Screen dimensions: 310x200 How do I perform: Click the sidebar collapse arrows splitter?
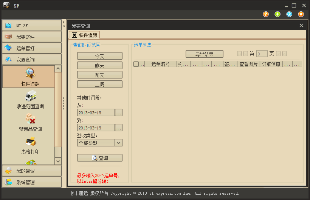[64, 24]
